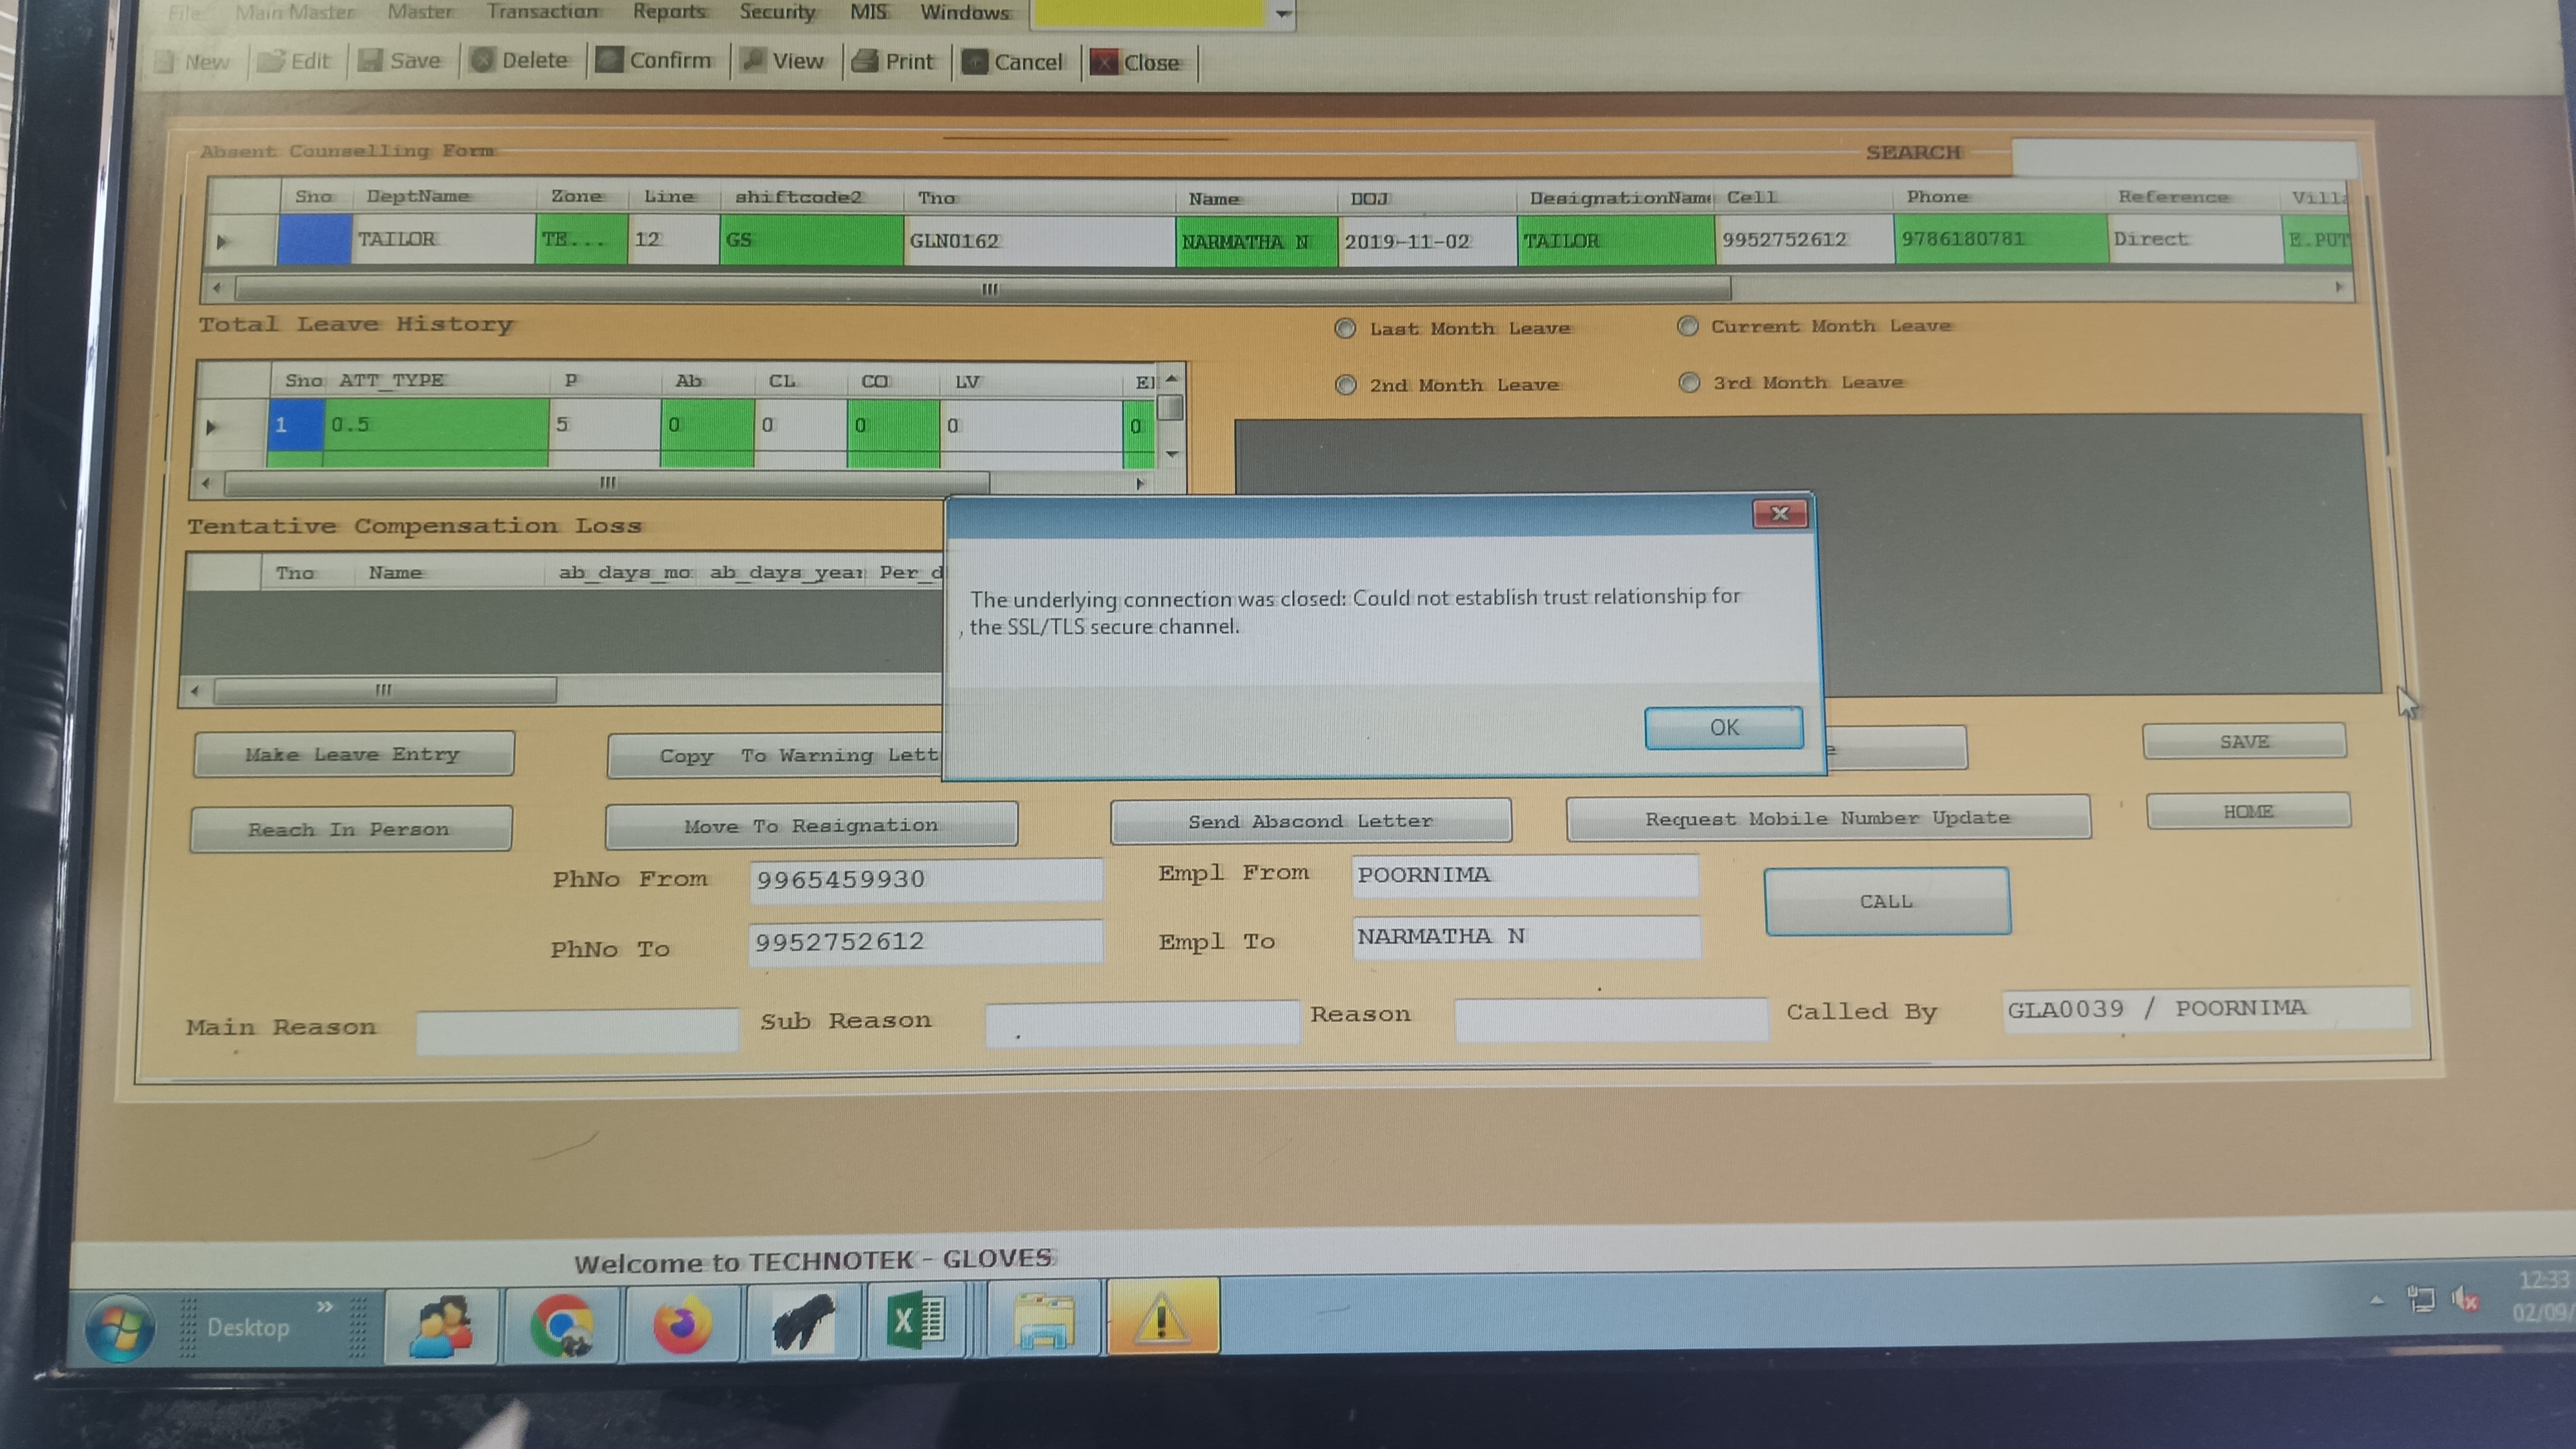Open the Transaction menu
Screen dimensions: 2576x1449
point(543,12)
